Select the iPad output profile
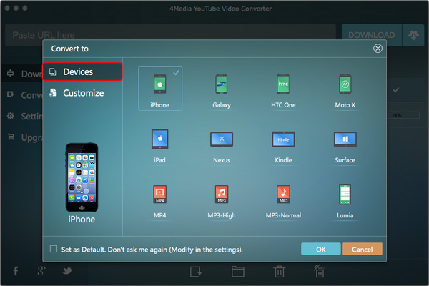 (x=160, y=141)
